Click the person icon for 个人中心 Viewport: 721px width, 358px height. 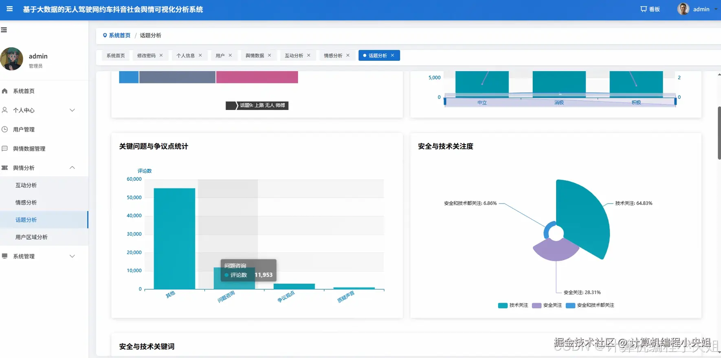click(5, 110)
